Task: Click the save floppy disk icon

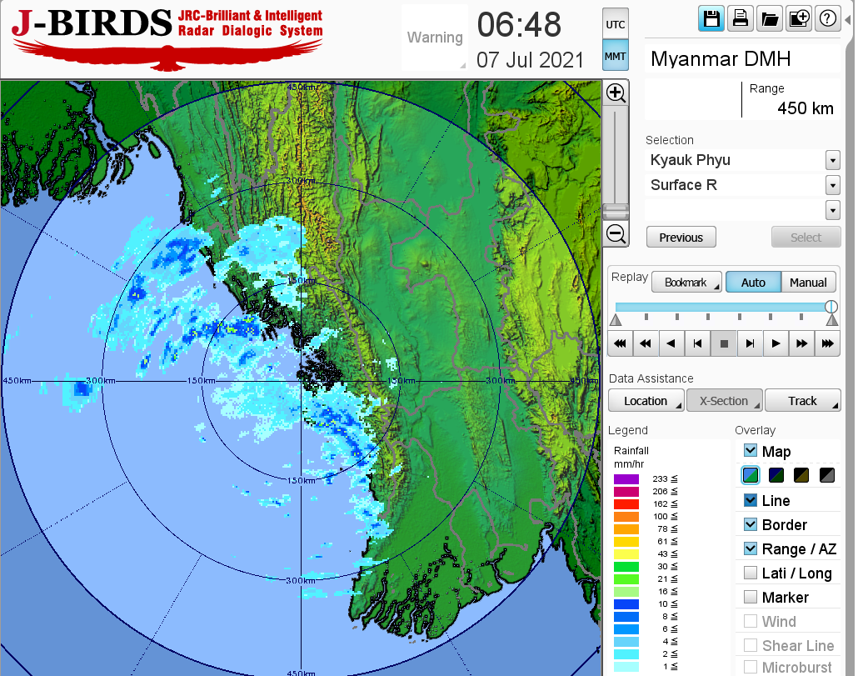Action: click(x=711, y=19)
